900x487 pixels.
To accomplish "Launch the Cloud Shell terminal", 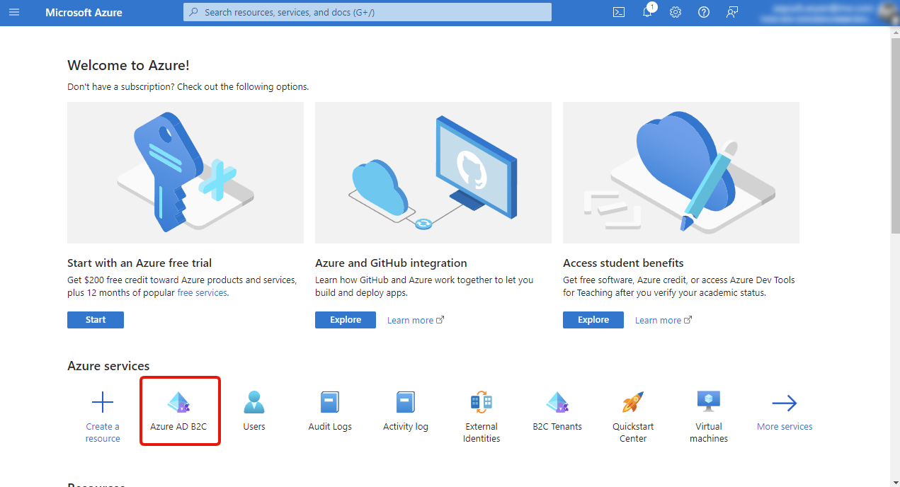I will point(618,12).
